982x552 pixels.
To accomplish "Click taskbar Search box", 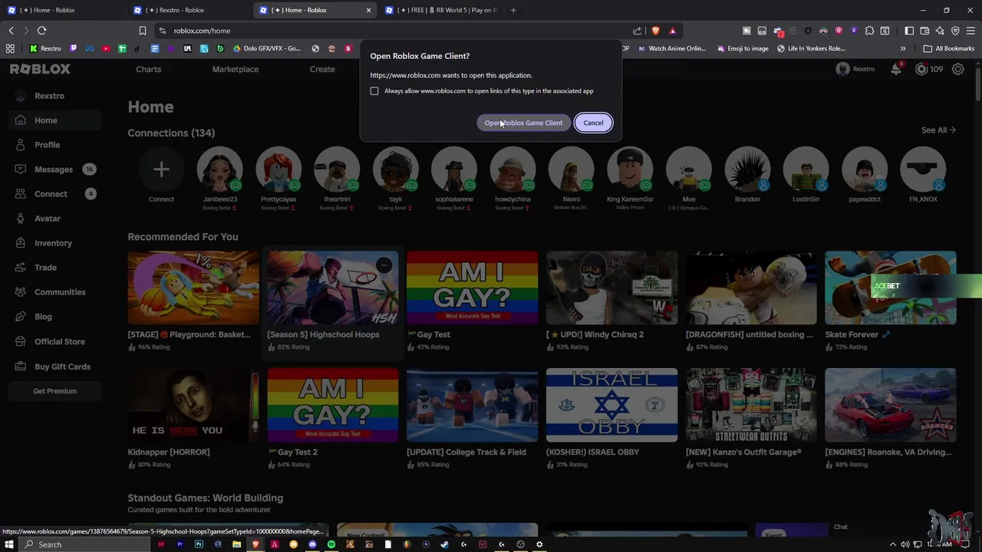I will click(84, 544).
